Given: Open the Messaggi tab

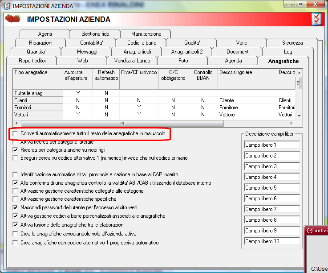Looking at the screenshot, I should pyautogui.click(x=87, y=52).
